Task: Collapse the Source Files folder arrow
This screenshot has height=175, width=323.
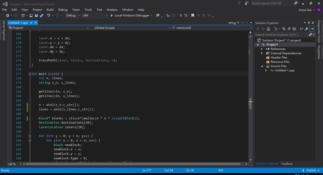Action: point(262,66)
